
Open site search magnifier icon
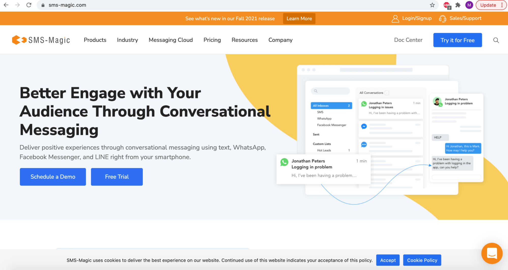click(496, 40)
